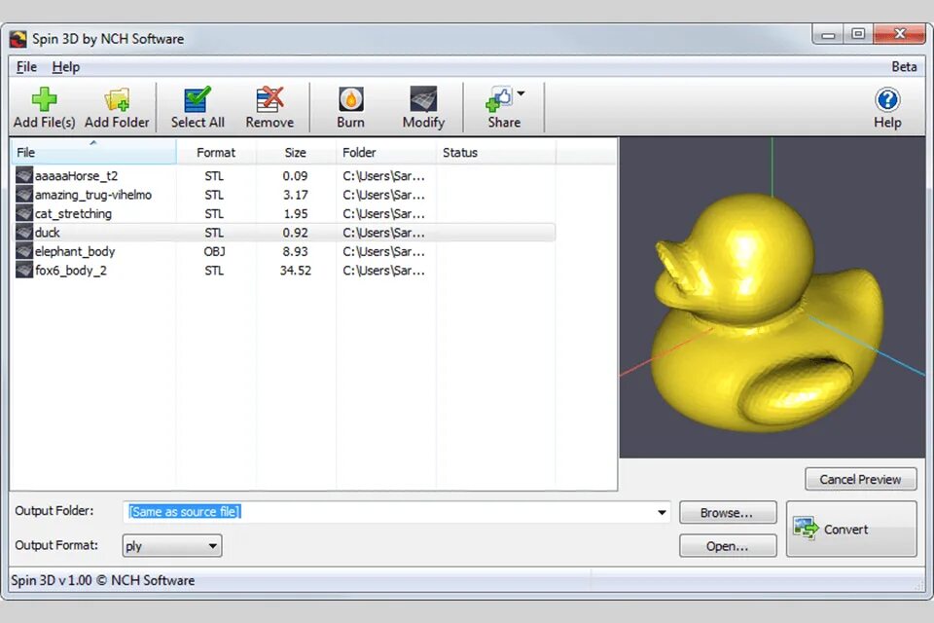This screenshot has width=934, height=623.
Task: Click the yellow duck 3D preview
Action: [767, 313]
